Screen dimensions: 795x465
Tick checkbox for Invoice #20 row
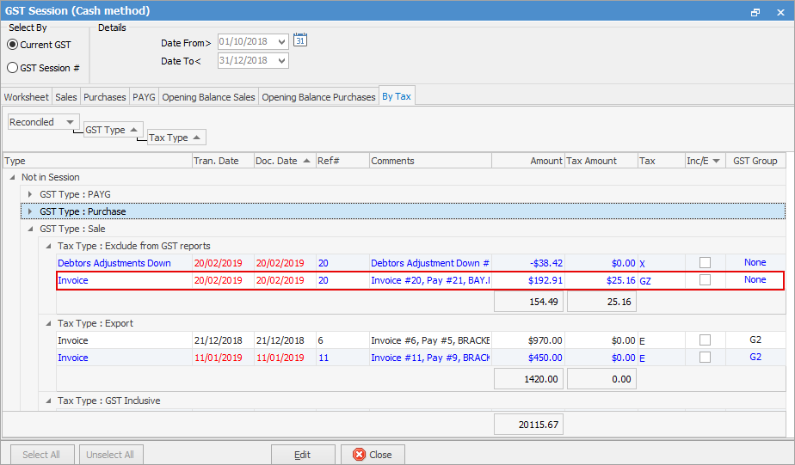(705, 279)
